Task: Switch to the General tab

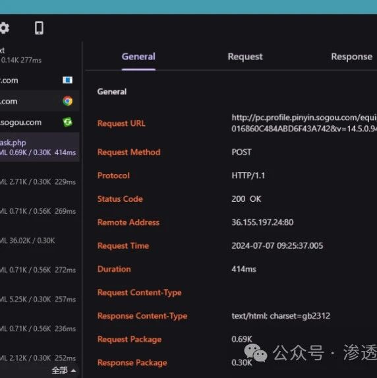Action: click(138, 57)
